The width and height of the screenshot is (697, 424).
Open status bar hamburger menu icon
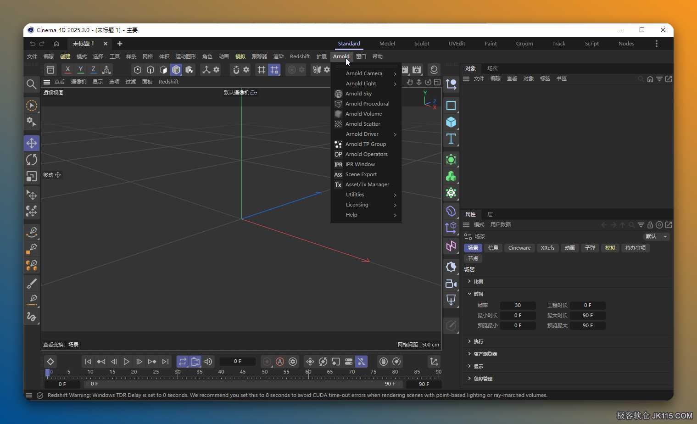29,395
